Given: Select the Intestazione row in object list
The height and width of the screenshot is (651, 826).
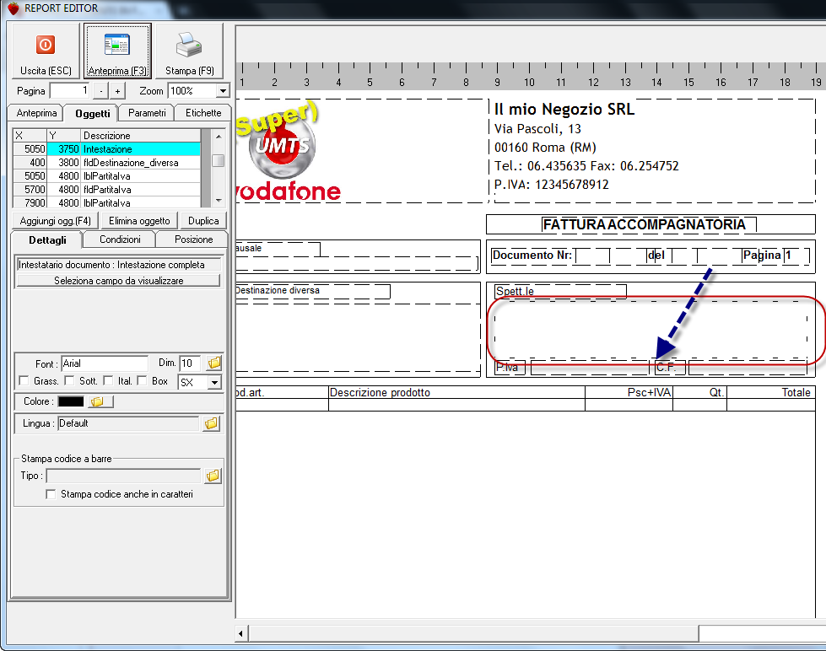Looking at the screenshot, I should click(x=107, y=149).
